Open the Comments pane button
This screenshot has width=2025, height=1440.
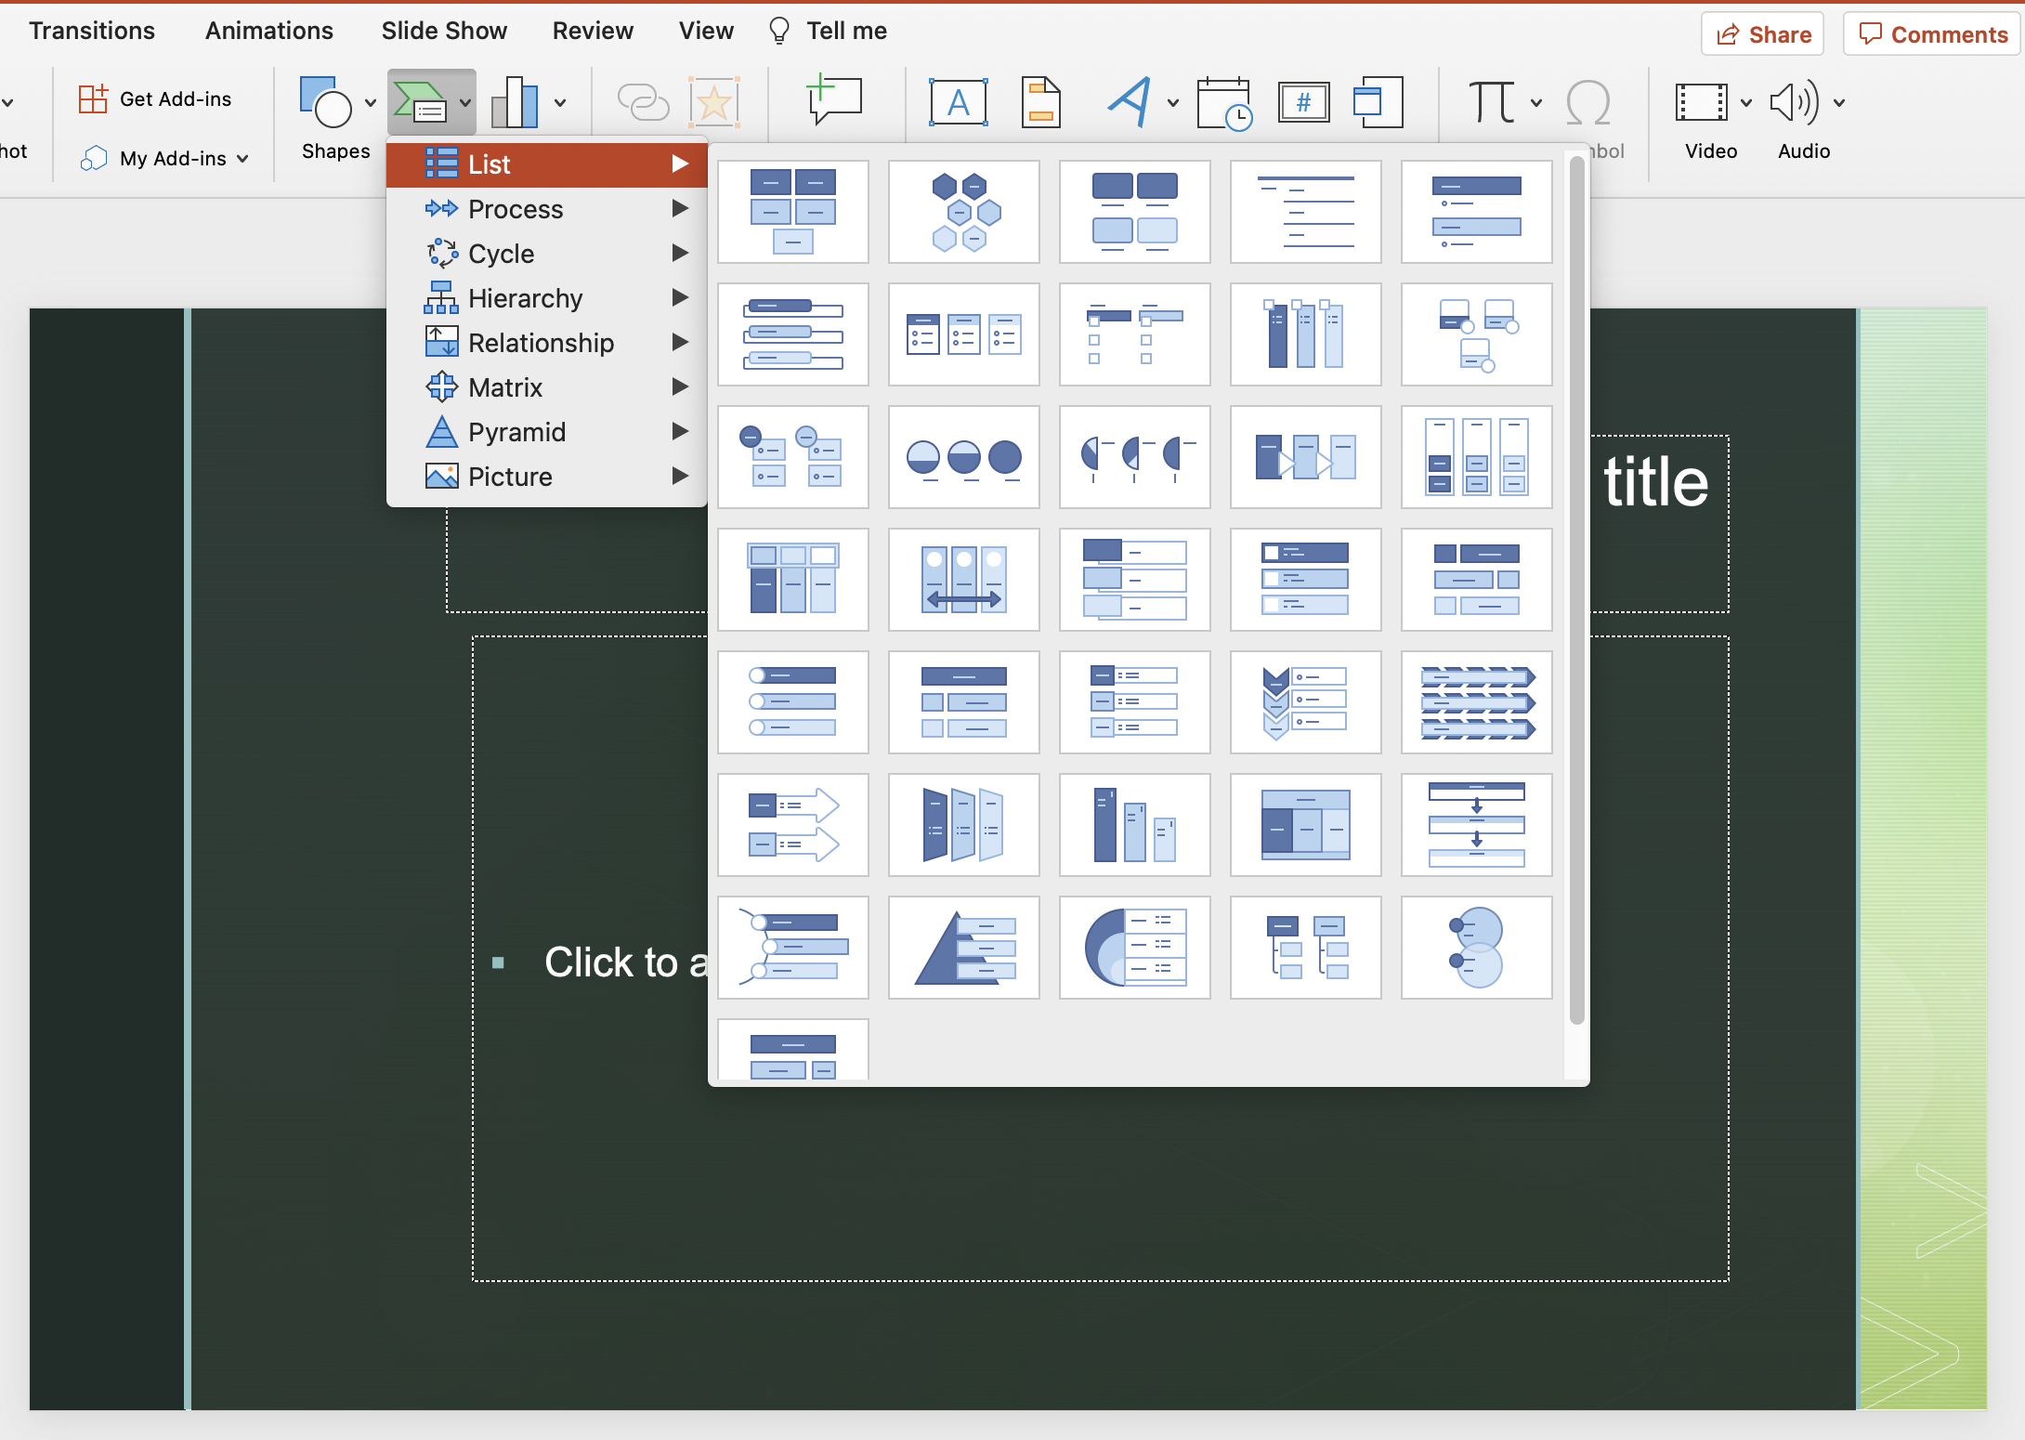[x=1932, y=34]
